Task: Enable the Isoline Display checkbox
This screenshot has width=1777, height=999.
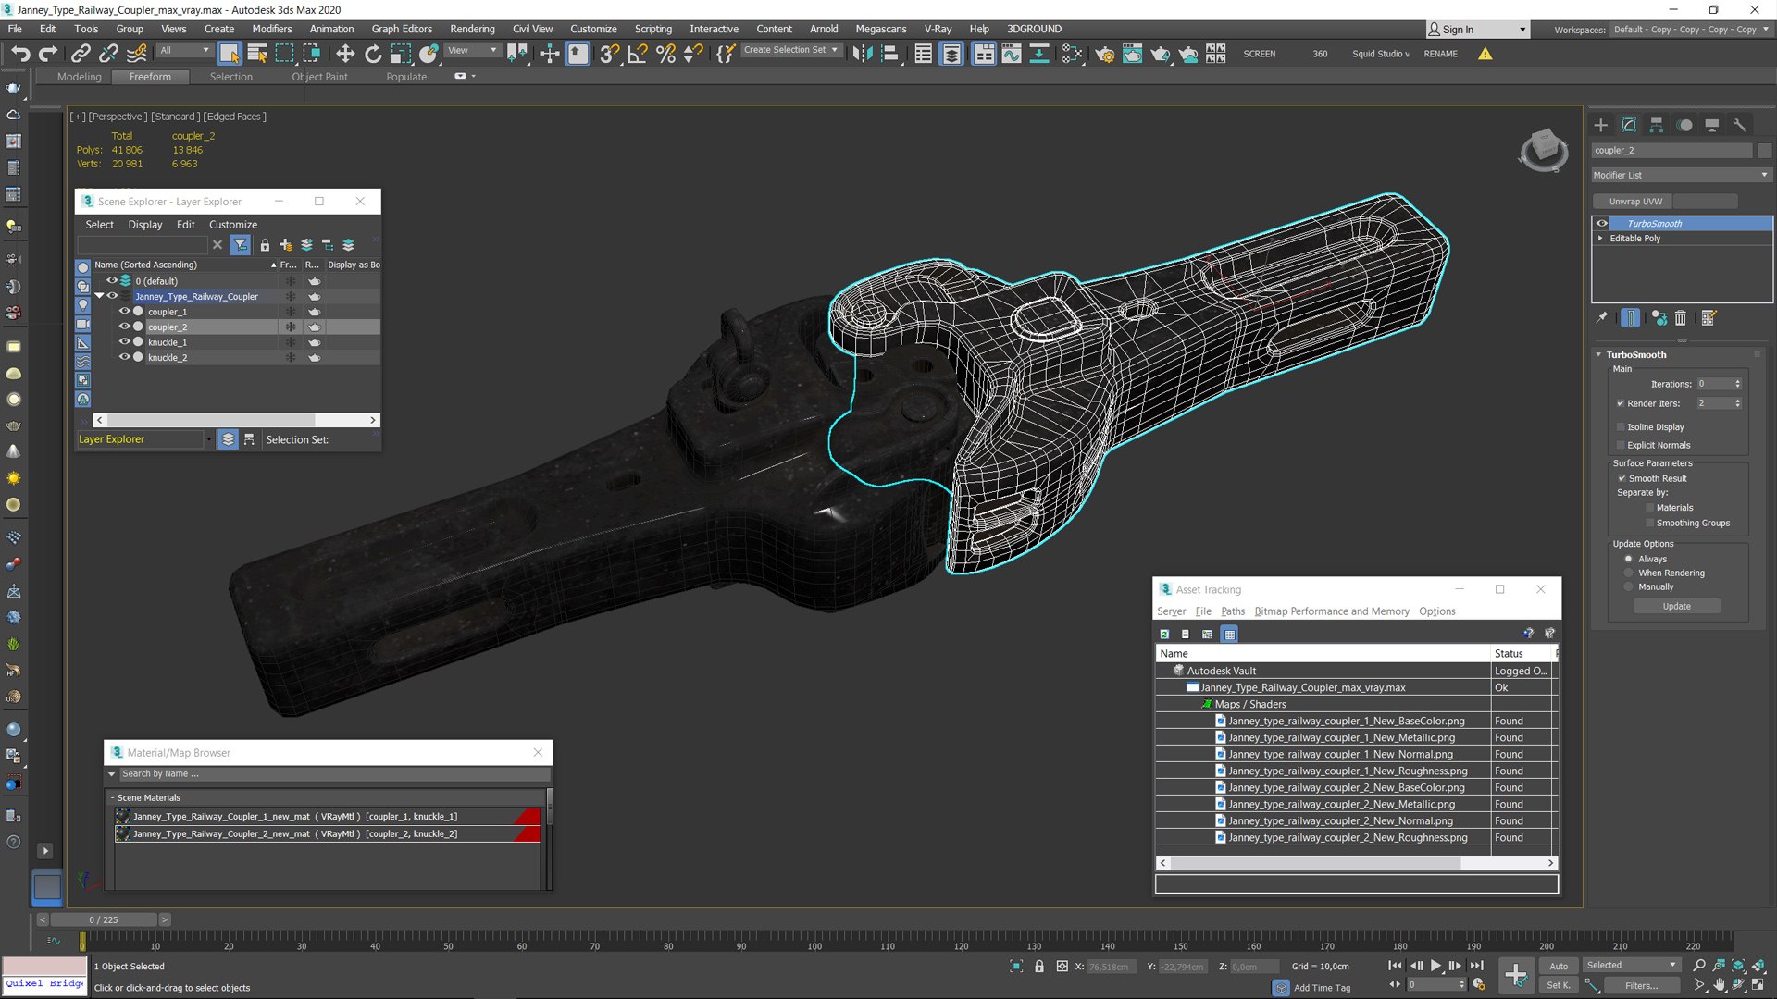Action: [x=1621, y=427]
